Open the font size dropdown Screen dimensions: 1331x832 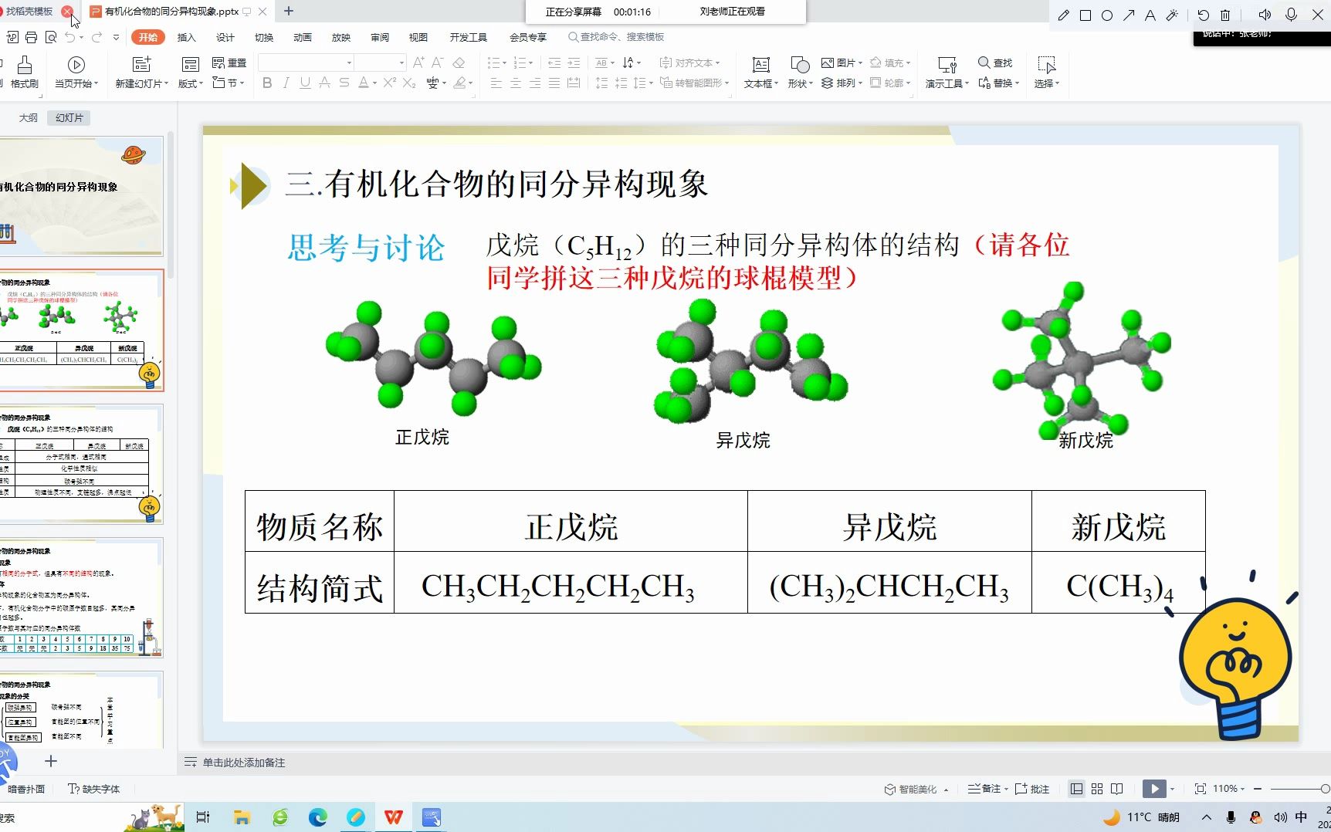(401, 63)
